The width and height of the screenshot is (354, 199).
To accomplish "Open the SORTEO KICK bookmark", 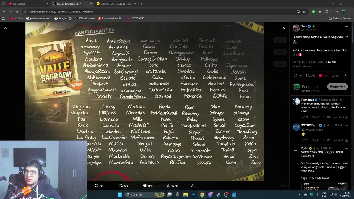I will [x=135, y=19].
